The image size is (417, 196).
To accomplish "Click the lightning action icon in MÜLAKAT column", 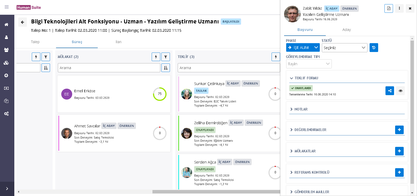I will (156, 57).
